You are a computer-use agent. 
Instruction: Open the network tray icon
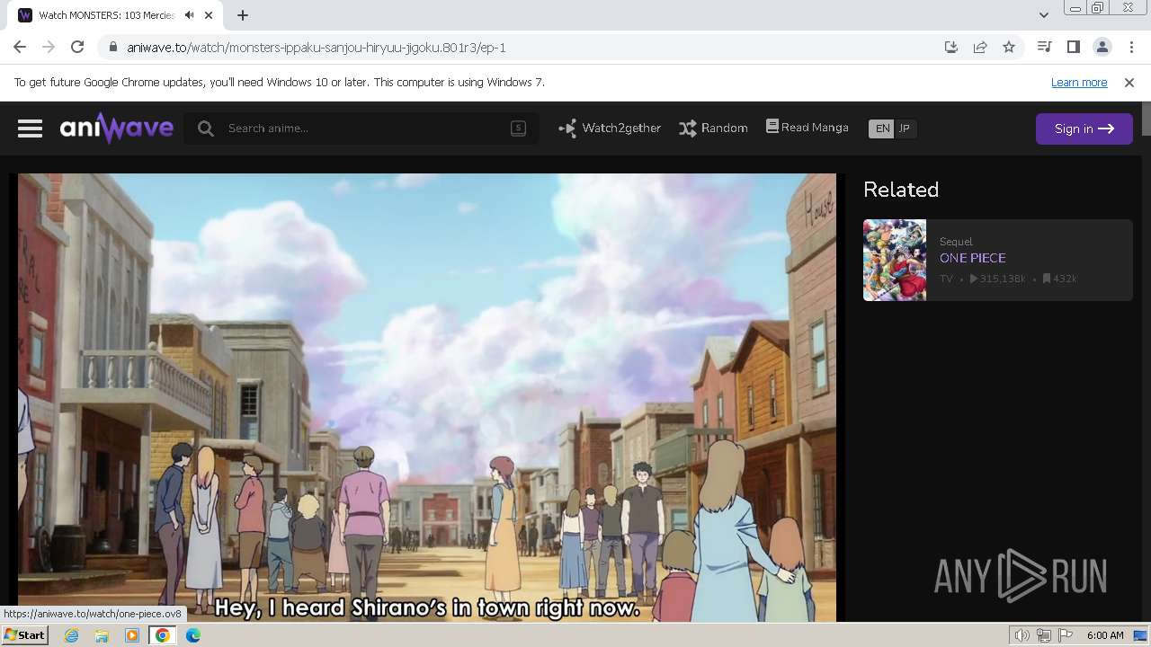1044,635
